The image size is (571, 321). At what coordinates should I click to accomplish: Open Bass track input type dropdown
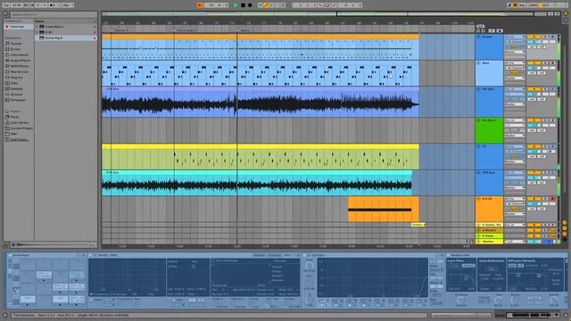(515, 63)
